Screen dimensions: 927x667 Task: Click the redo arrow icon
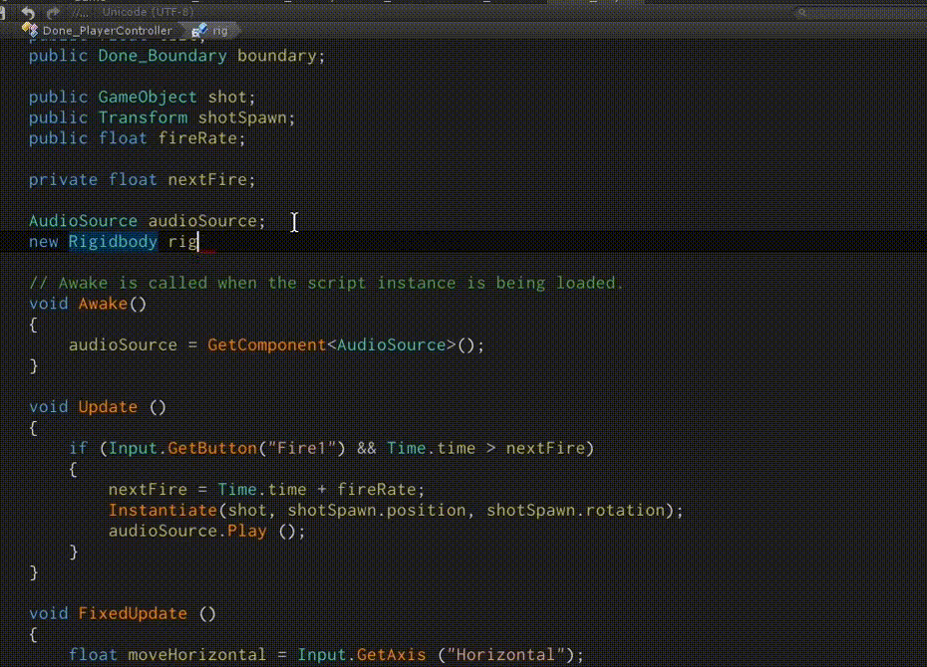(53, 12)
